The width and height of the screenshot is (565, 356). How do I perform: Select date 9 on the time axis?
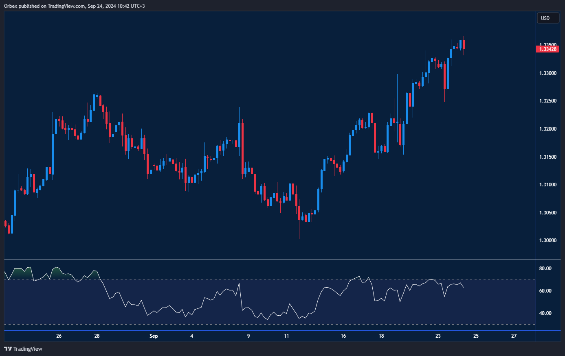click(248, 336)
